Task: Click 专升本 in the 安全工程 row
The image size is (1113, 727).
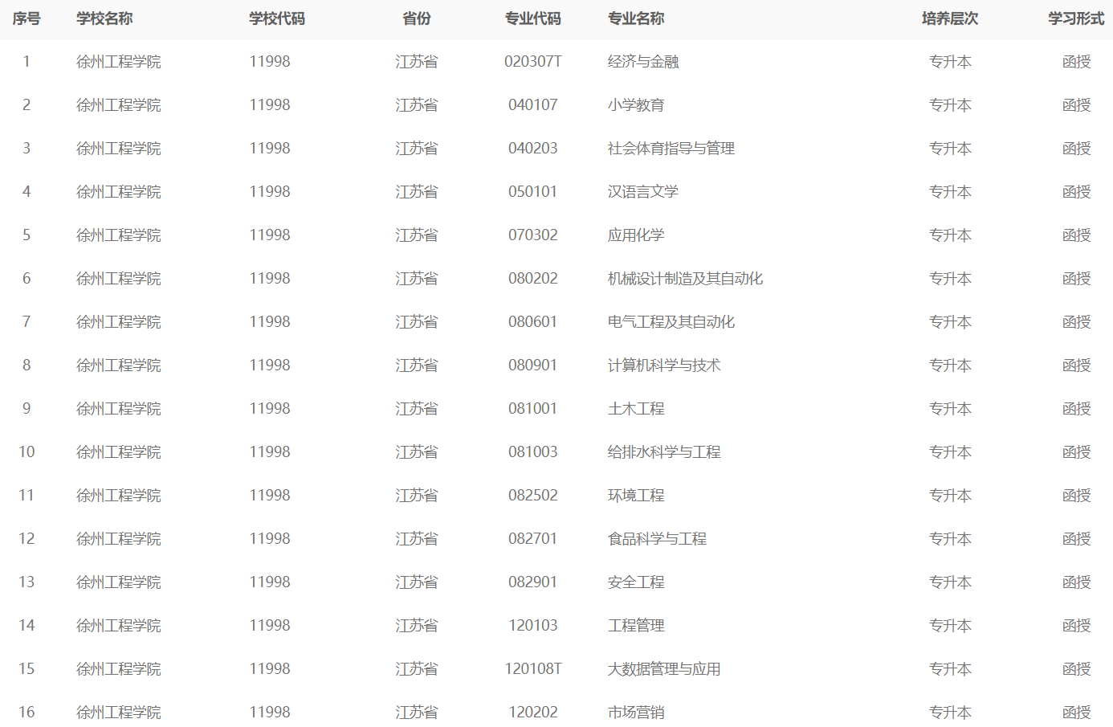Action: (x=950, y=582)
